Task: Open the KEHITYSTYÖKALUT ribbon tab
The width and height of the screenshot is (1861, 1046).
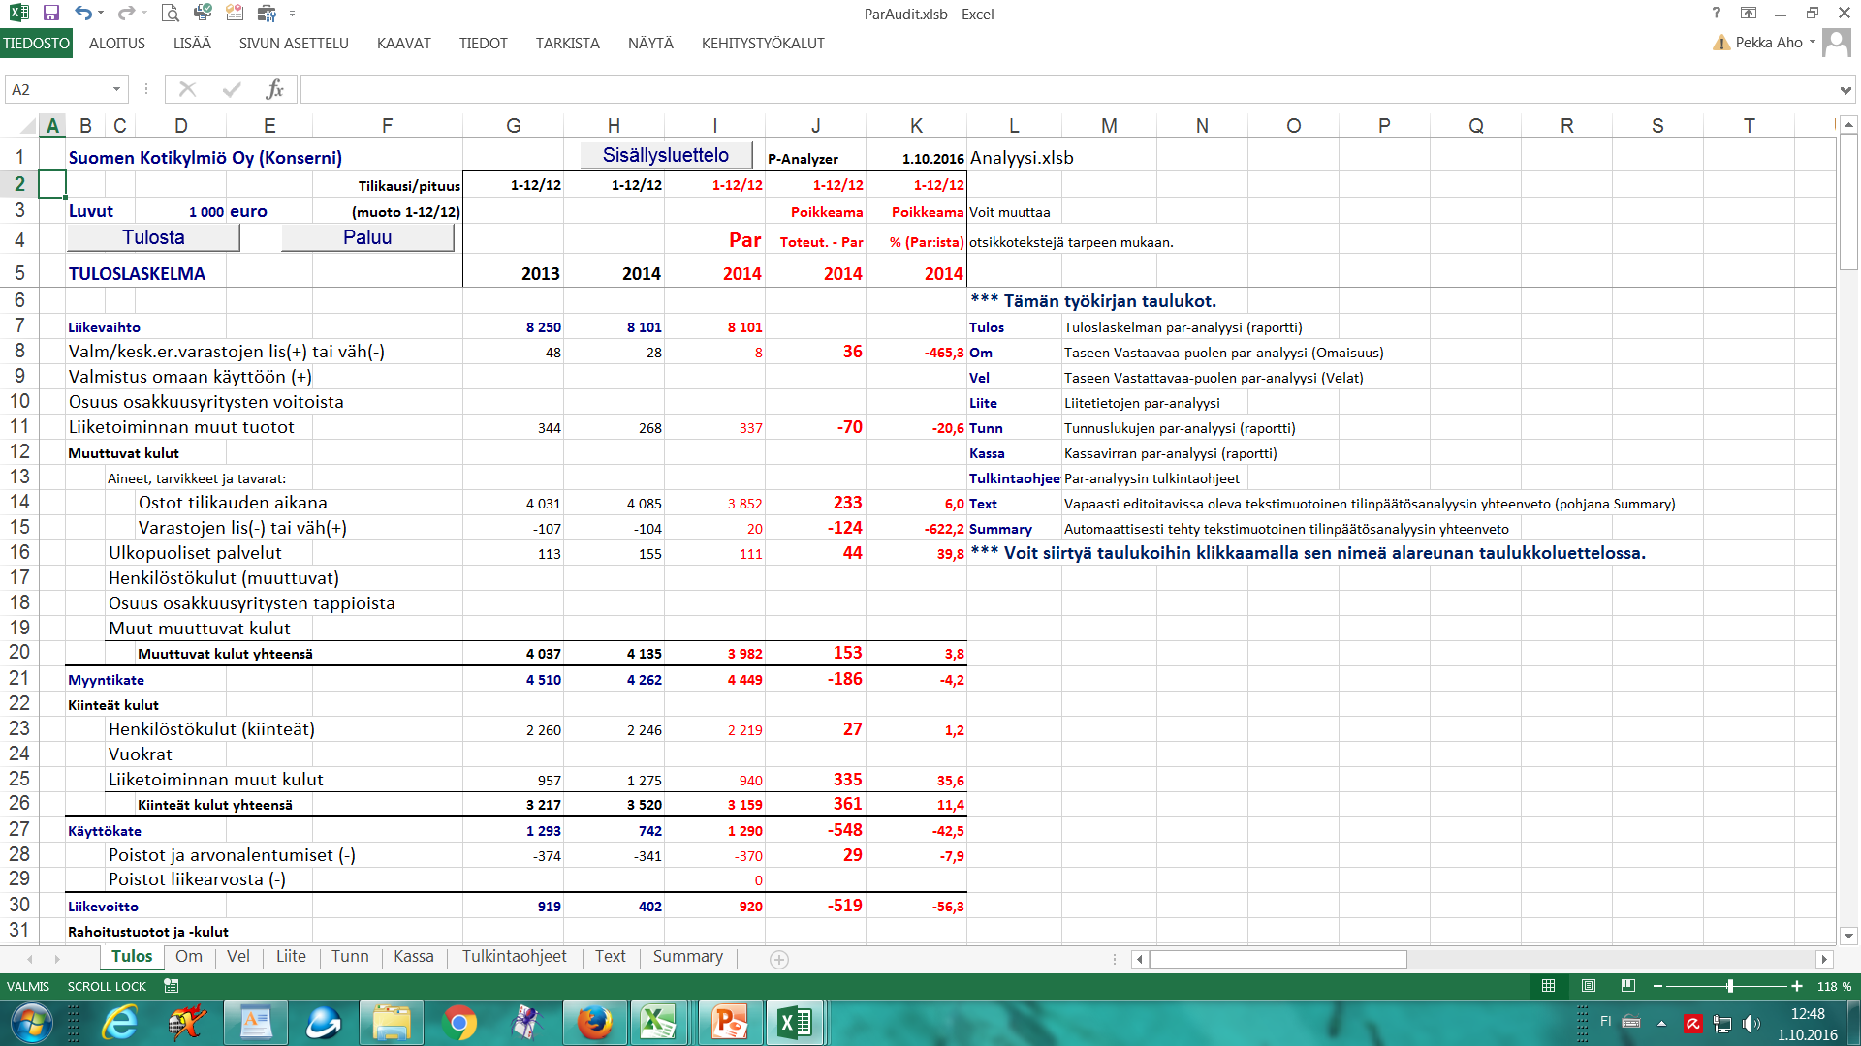Action: pos(763,44)
